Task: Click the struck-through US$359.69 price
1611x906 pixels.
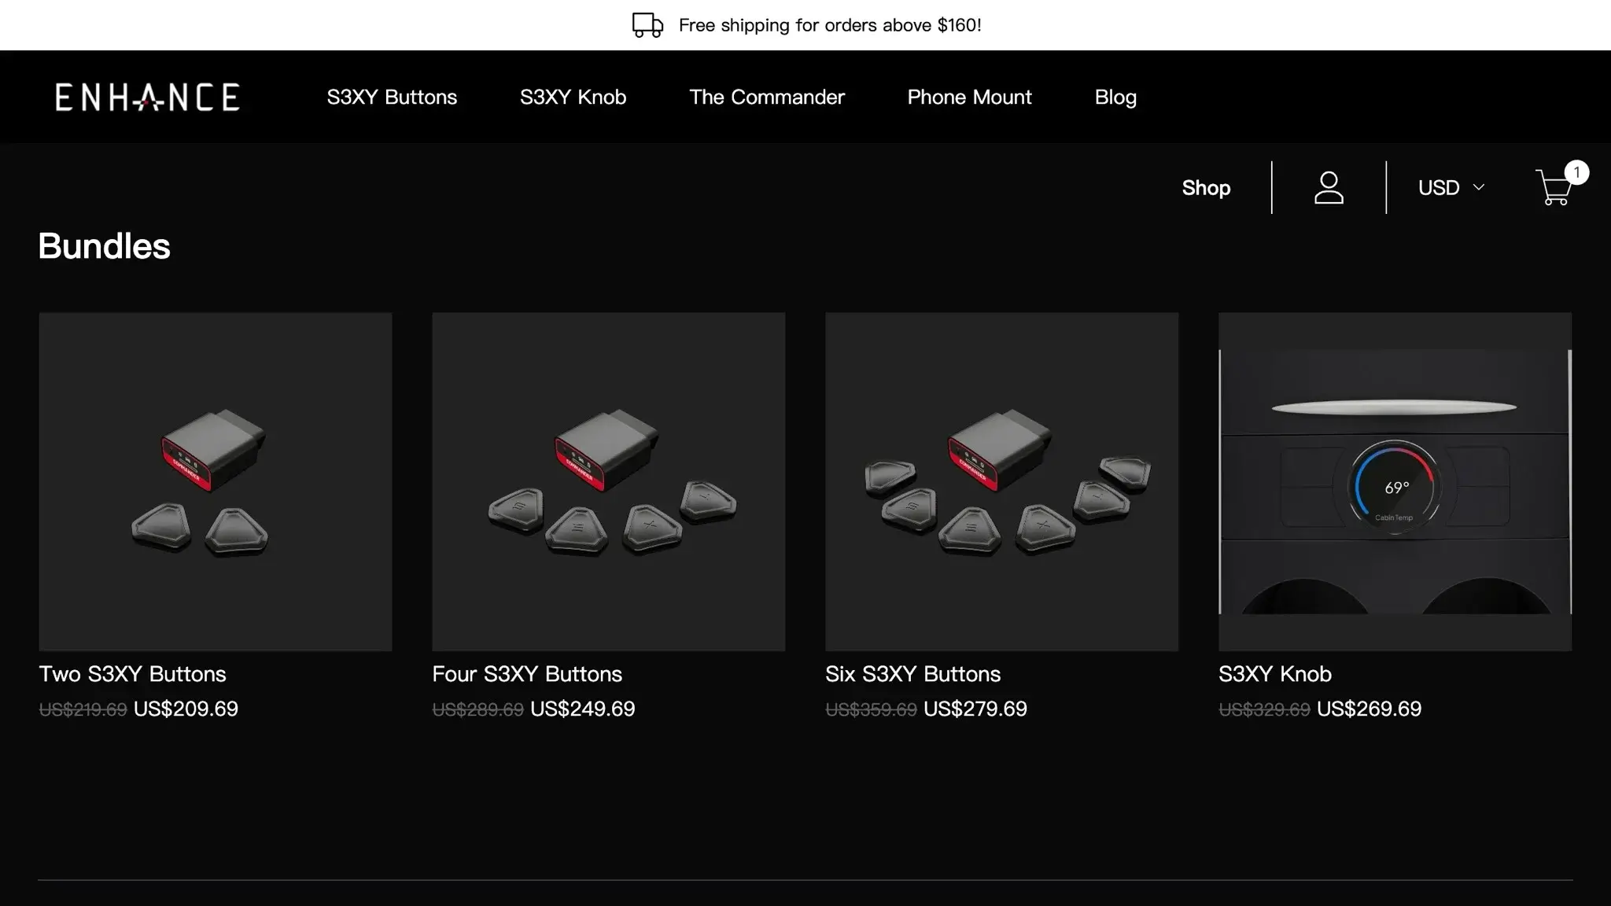Action: 871,710
